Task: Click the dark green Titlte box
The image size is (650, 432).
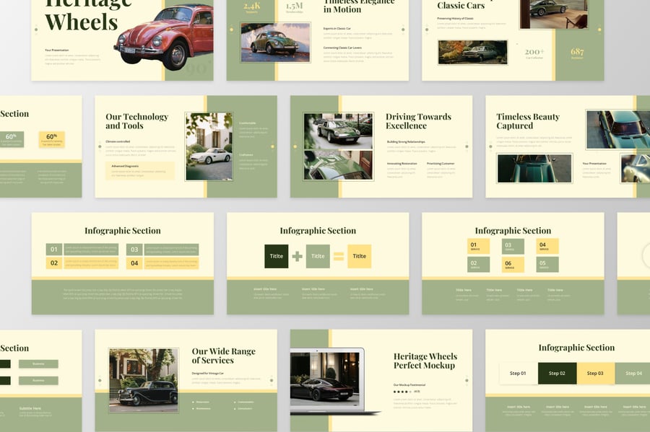Action: [x=276, y=256]
